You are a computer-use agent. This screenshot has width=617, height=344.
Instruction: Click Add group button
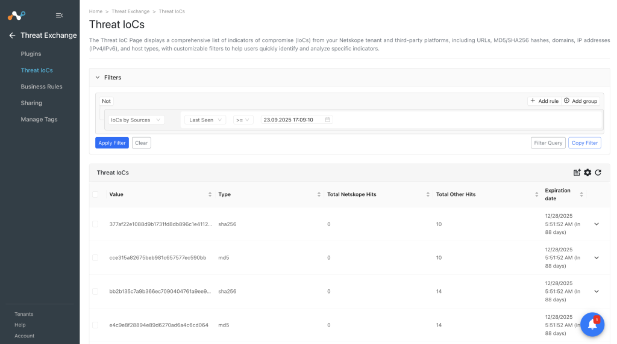pyautogui.click(x=580, y=101)
